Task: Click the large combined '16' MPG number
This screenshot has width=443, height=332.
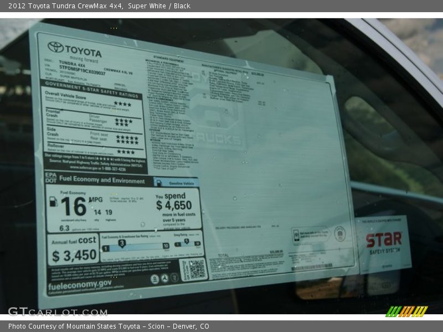Action: (x=74, y=206)
